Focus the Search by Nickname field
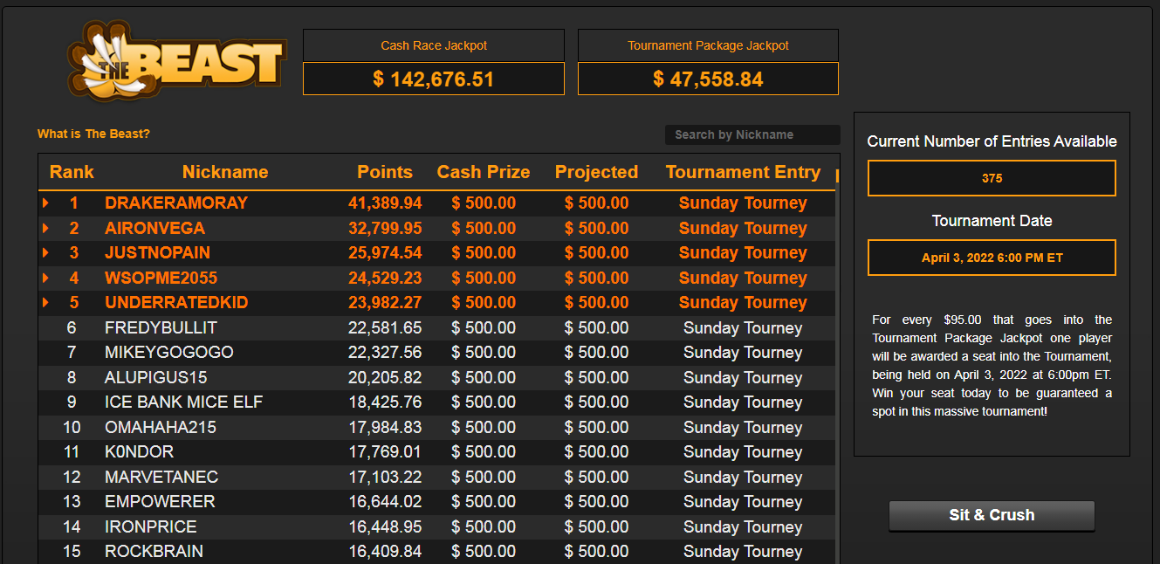 pyautogui.click(x=752, y=134)
